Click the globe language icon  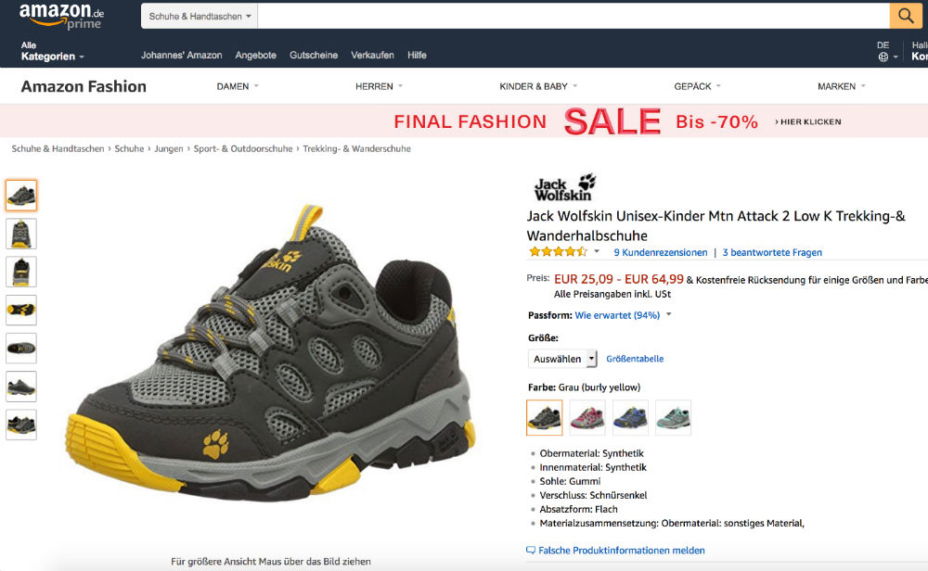coord(883,57)
